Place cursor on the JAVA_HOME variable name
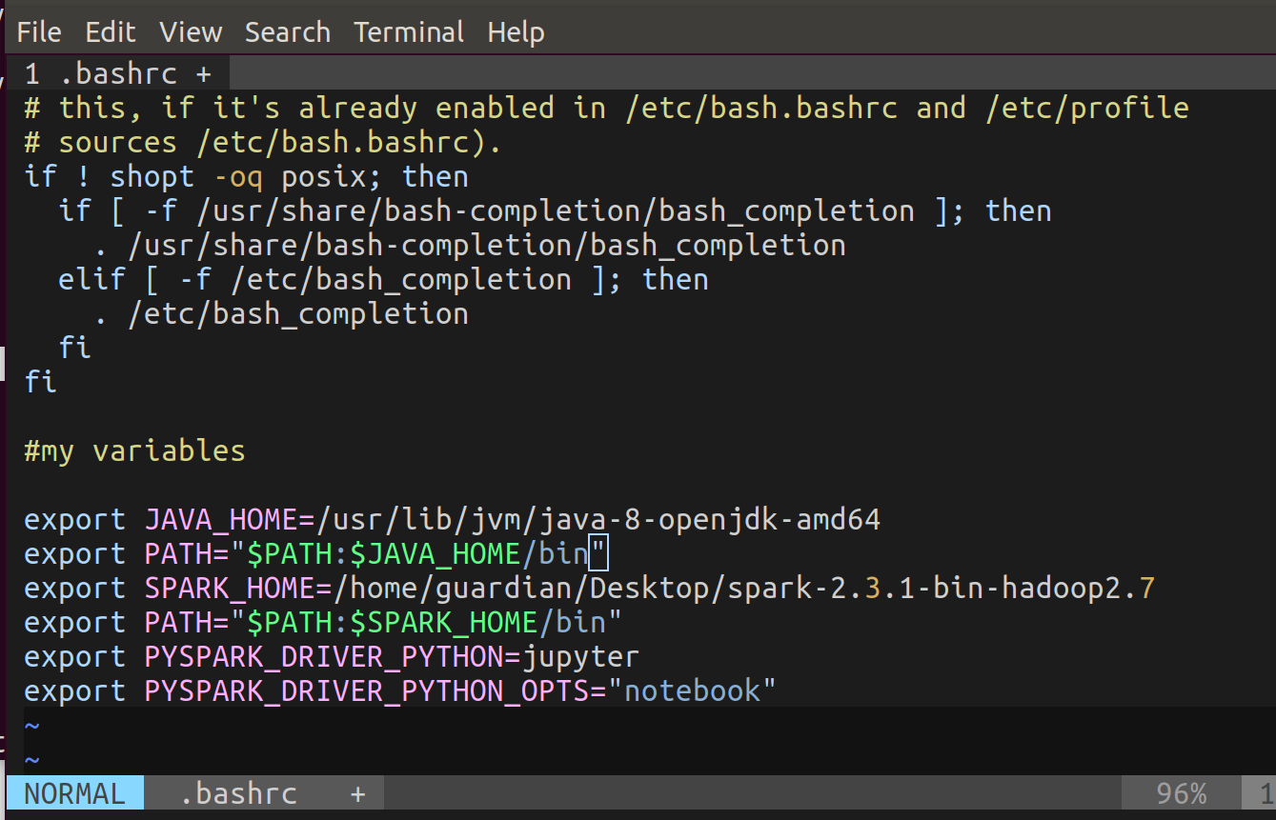This screenshot has width=1276, height=820. (x=221, y=520)
